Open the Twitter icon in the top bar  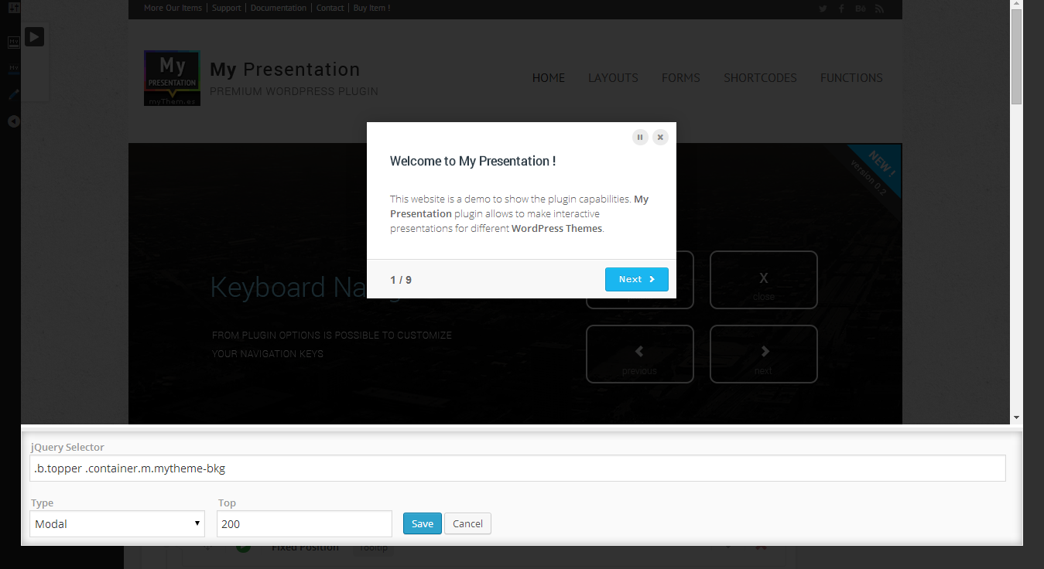823,9
